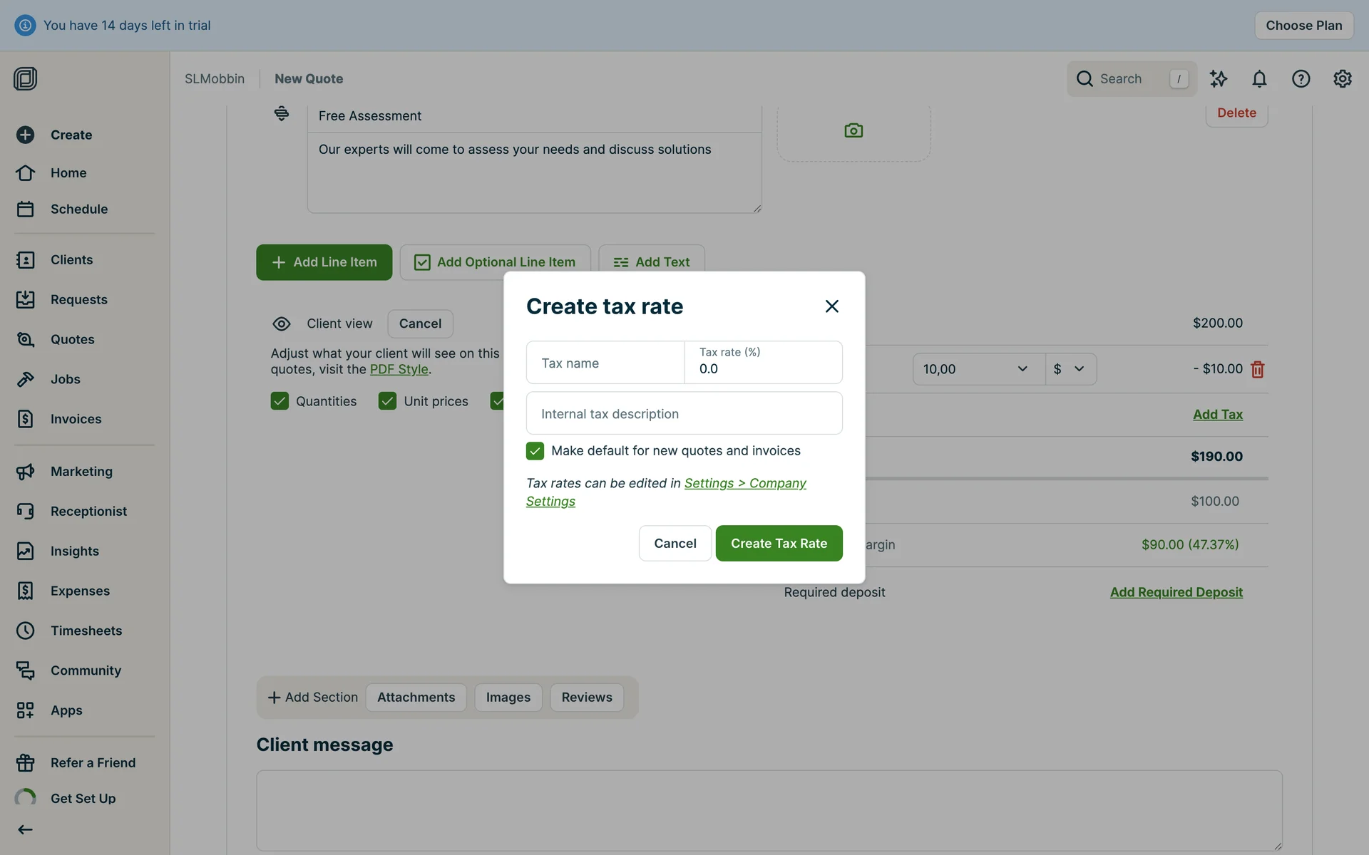
Task: Open settings gear icon in header
Action: [x=1342, y=78]
